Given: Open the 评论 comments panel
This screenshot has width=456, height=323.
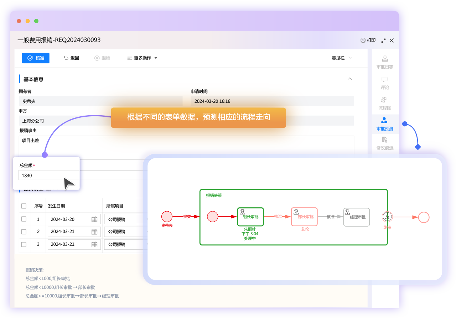Looking at the screenshot, I should coord(385,83).
